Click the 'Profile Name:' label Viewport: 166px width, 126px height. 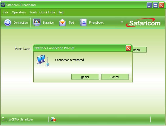click(x=23, y=49)
